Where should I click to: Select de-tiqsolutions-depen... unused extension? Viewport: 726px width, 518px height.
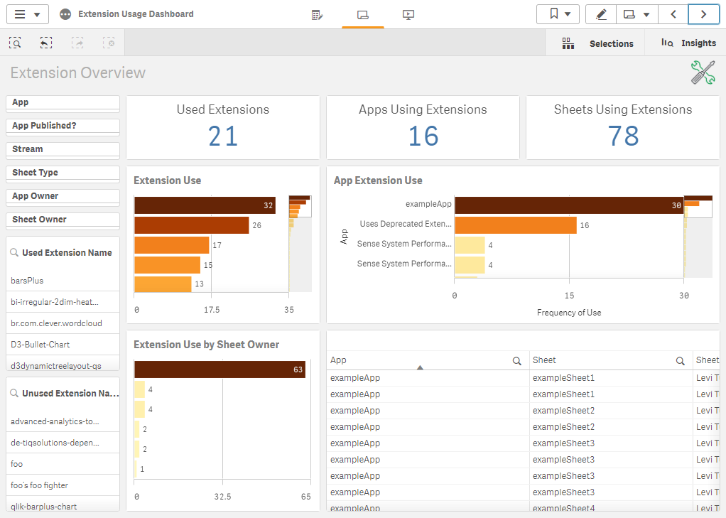[63, 443]
